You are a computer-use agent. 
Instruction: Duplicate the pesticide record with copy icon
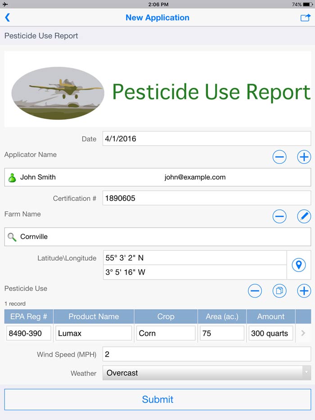[279, 291]
